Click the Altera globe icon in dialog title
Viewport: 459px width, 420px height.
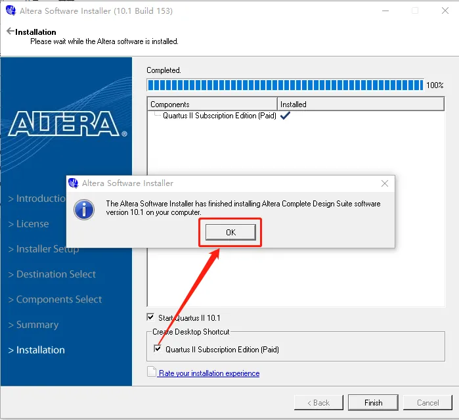point(73,183)
